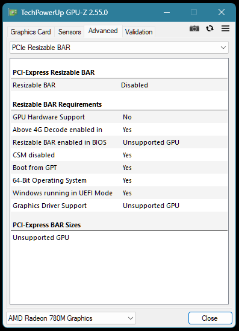This screenshot has height=331, width=239.
Task: Switch to the Graphics Card tab
Action: click(x=31, y=32)
